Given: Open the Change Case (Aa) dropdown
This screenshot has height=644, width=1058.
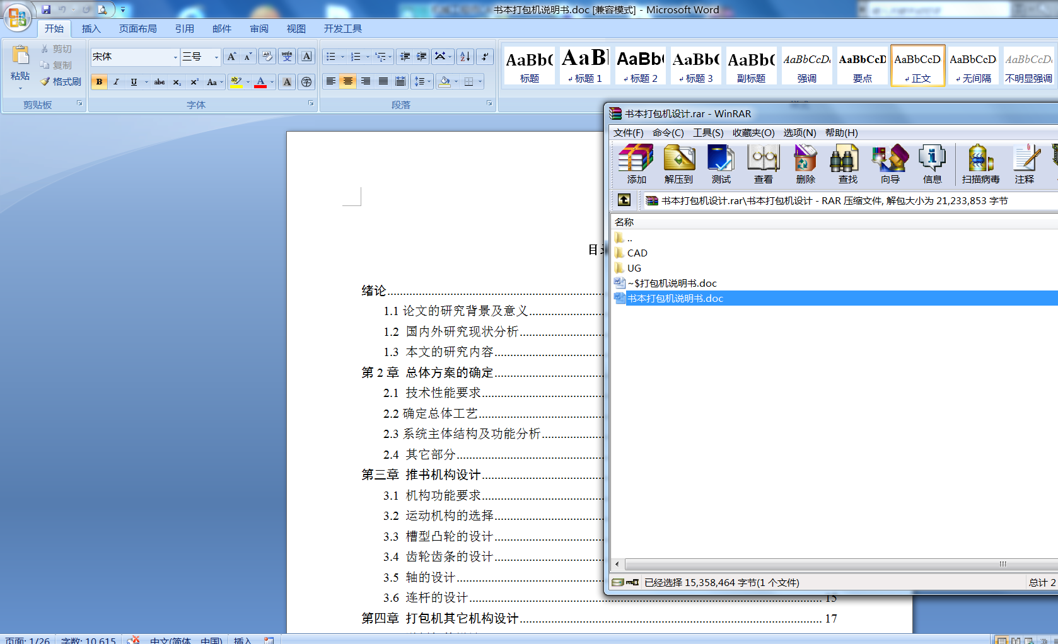Looking at the screenshot, I should pyautogui.click(x=215, y=82).
